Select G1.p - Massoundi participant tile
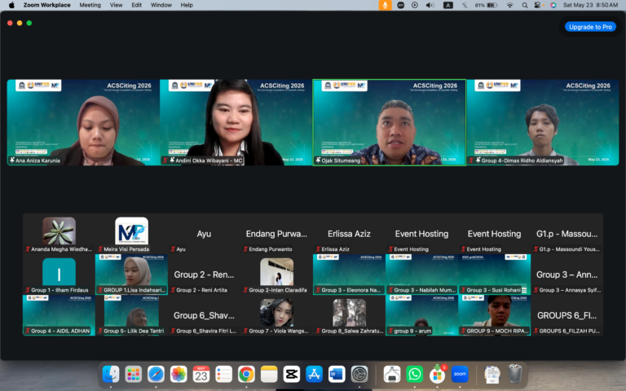Screen dimensions: 626x391 point(567,235)
